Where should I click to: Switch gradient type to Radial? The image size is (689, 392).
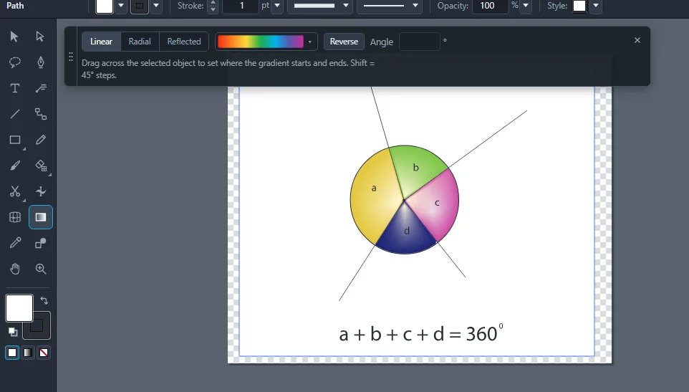tap(140, 42)
